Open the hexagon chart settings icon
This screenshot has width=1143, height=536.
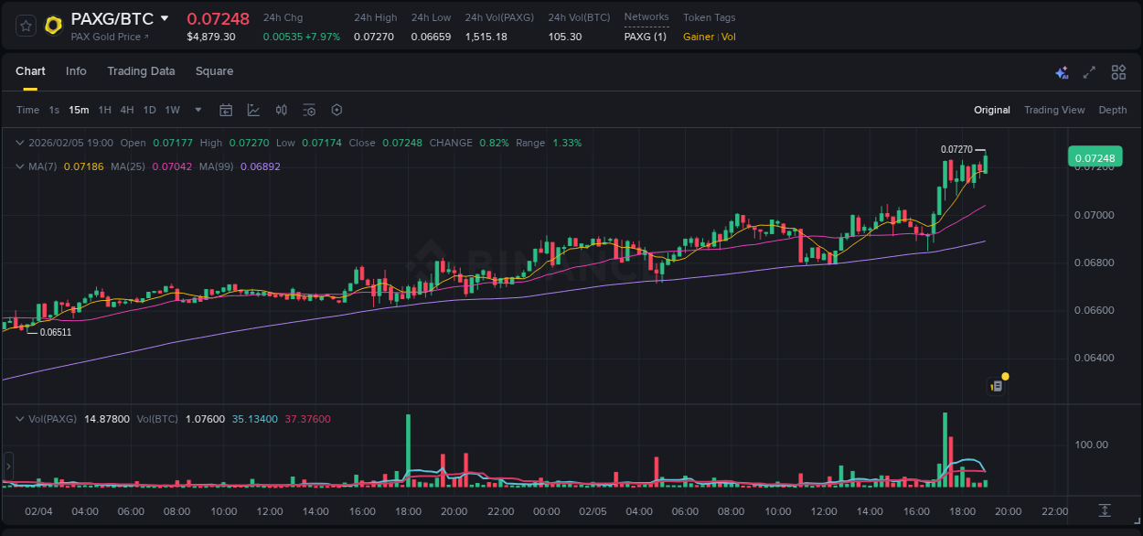(x=336, y=110)
